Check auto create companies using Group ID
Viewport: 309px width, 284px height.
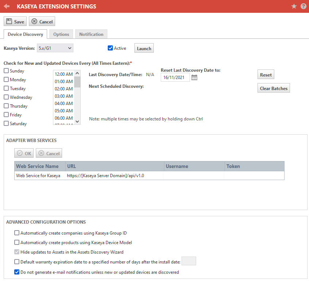tap(17, 233)
